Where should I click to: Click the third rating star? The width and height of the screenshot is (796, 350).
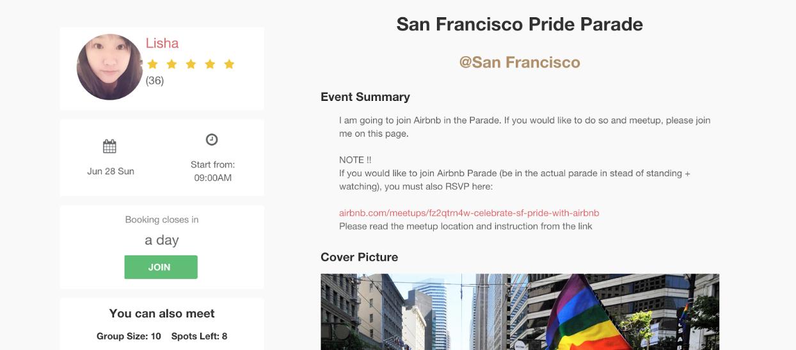(191, 64)
